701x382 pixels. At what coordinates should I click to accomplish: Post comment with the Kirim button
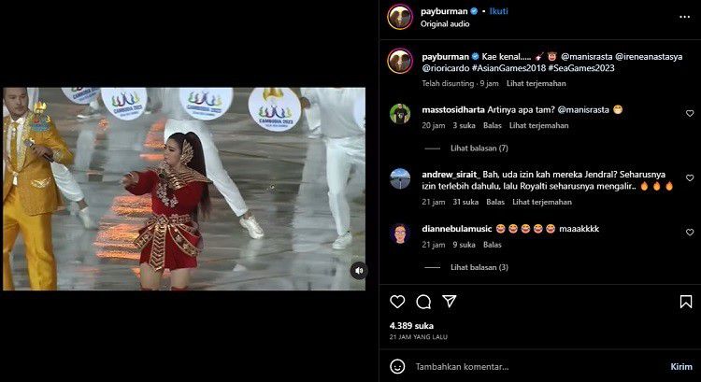(681, 367)
